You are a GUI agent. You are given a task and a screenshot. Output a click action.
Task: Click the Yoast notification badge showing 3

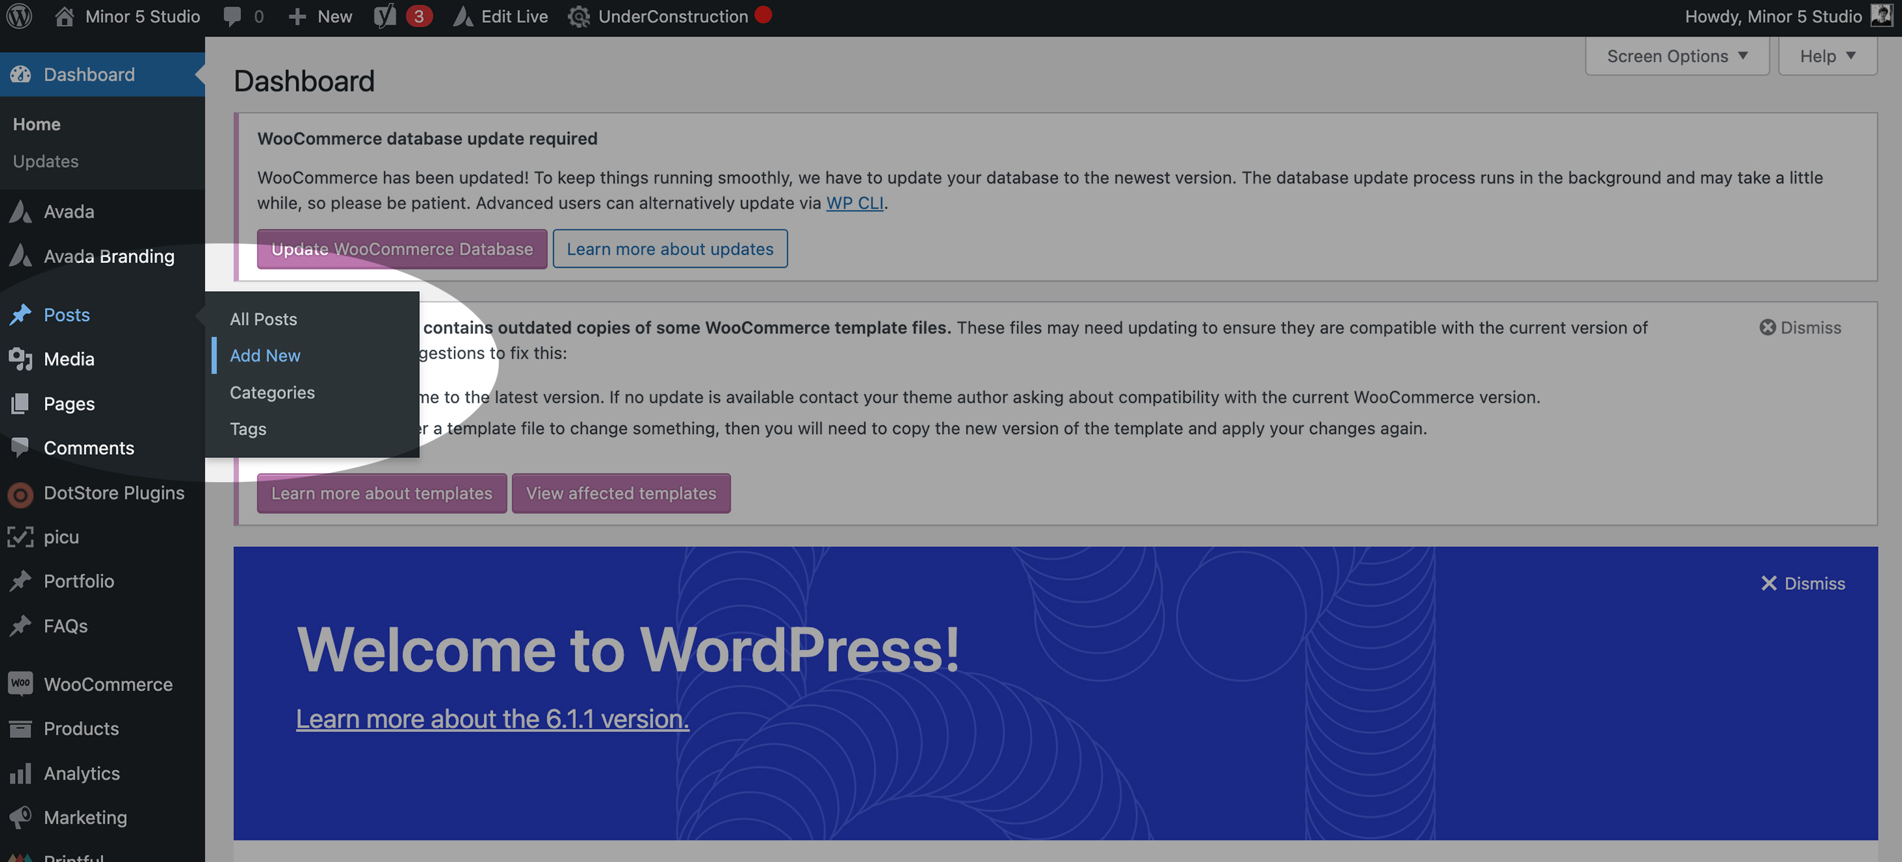pos(418,16)
